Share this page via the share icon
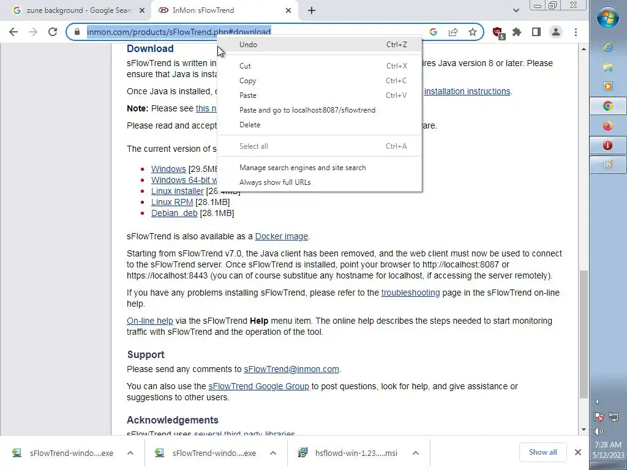 click(453, 32)
